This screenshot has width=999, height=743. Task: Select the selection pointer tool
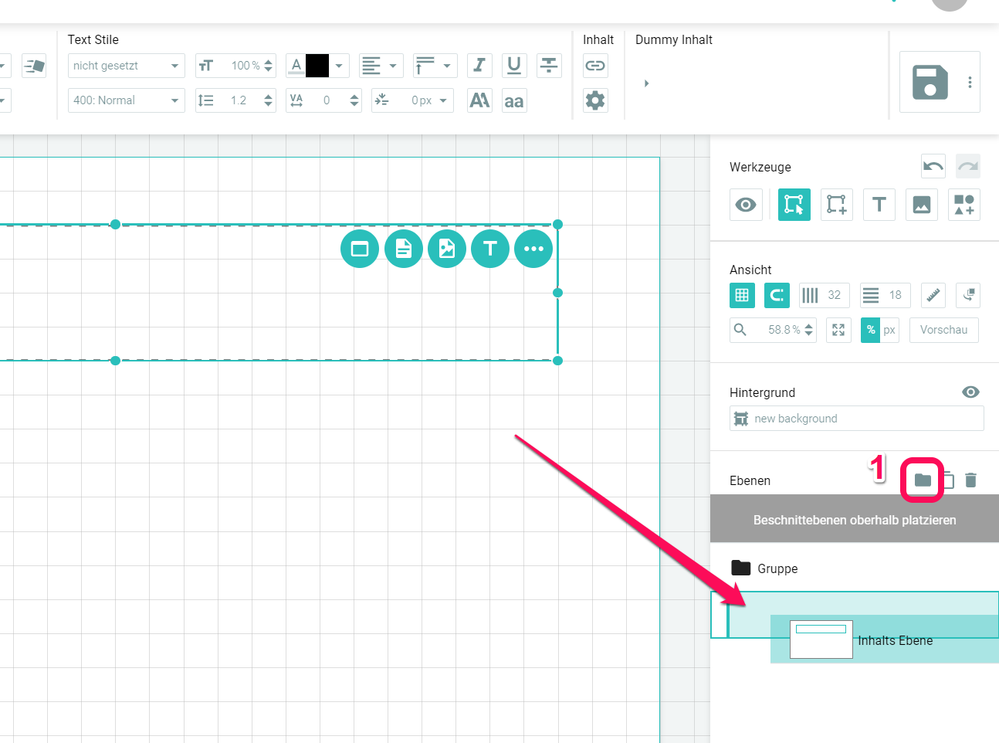(794, 205)
